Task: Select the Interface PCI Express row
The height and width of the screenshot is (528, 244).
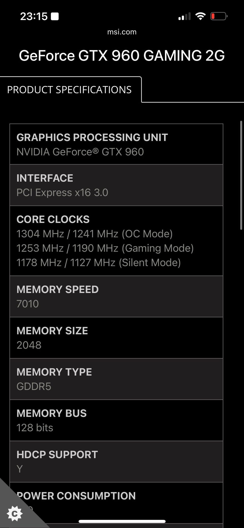Action: (116, 185)
